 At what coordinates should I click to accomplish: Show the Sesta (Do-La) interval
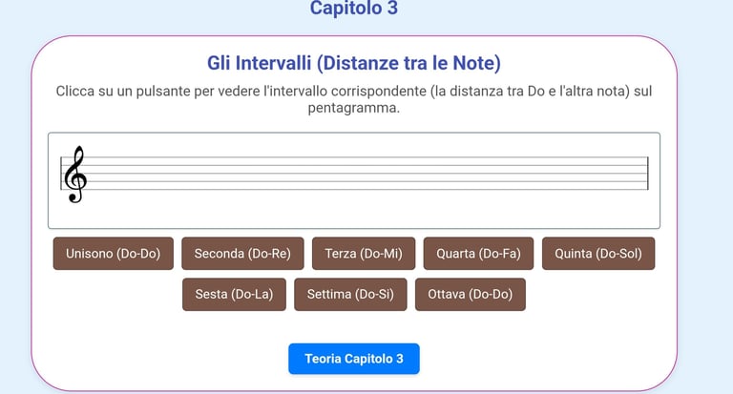coord(234,295)
